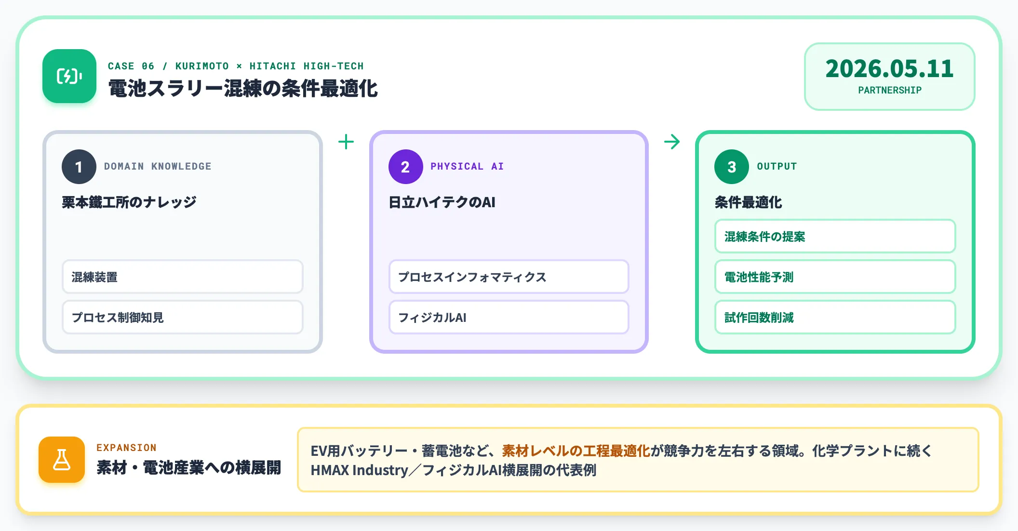Click the CASE 06 / KURIMOTO × HITACHI HIGH-TECH label
Image resolution: width=1018 pixels, height=531 pixels.
[236, 66]
